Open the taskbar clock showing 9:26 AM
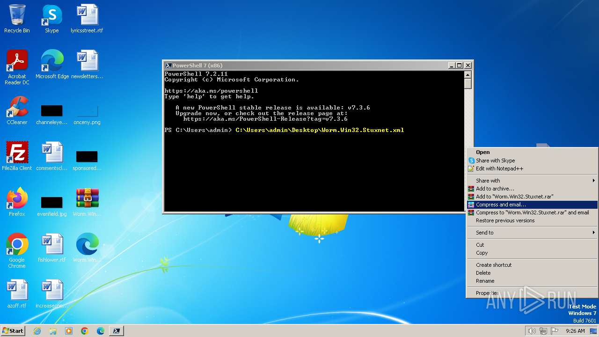The image size is (599, 337). click(575, 331)
